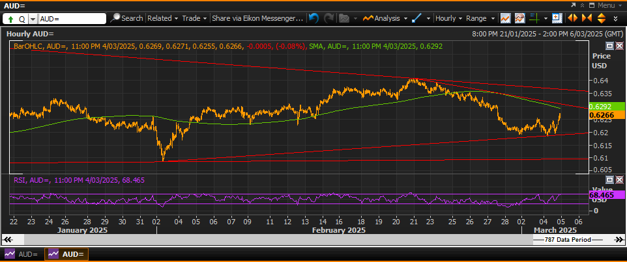This screenshot has width=627, height=262.
Task: Click the add chart panel icon
Action: [556, 18]
